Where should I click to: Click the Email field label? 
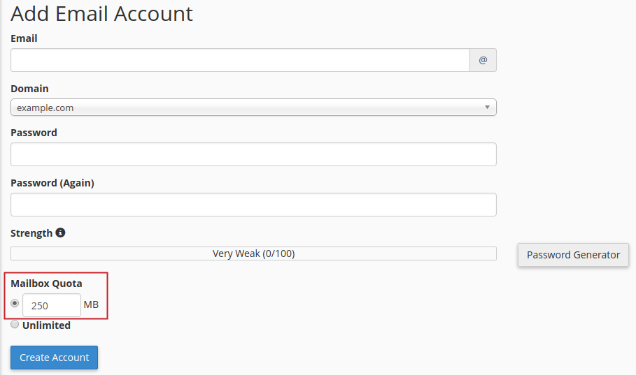coord(24,38)
